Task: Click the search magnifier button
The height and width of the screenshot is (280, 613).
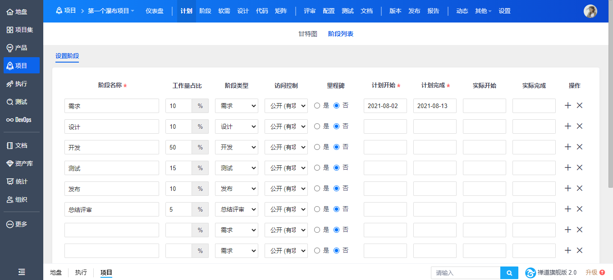Action: pyautogui.click(x=509, y=273)
